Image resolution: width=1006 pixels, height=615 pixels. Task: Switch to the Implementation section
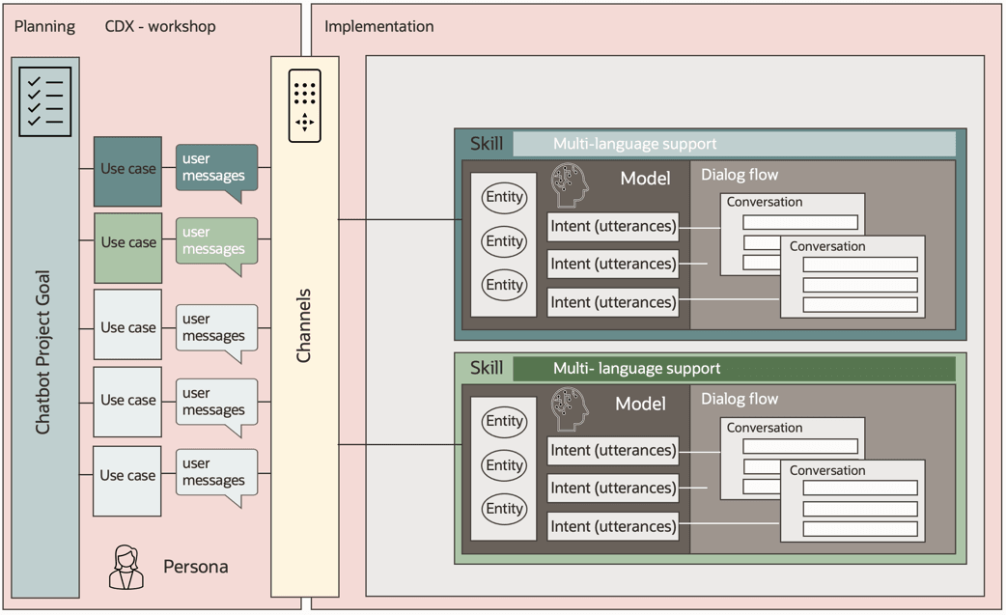click(379, 26)
